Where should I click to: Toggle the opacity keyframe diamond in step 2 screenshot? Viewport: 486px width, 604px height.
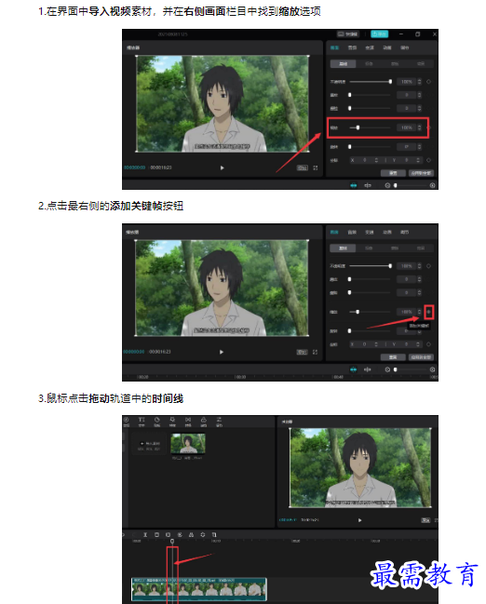point(428,266)
